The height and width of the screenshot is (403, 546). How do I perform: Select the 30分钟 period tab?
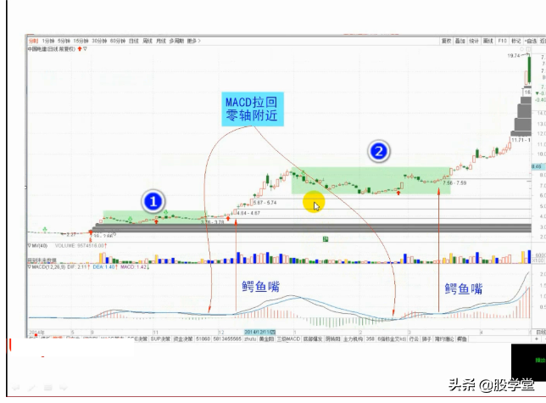[99, 41]
